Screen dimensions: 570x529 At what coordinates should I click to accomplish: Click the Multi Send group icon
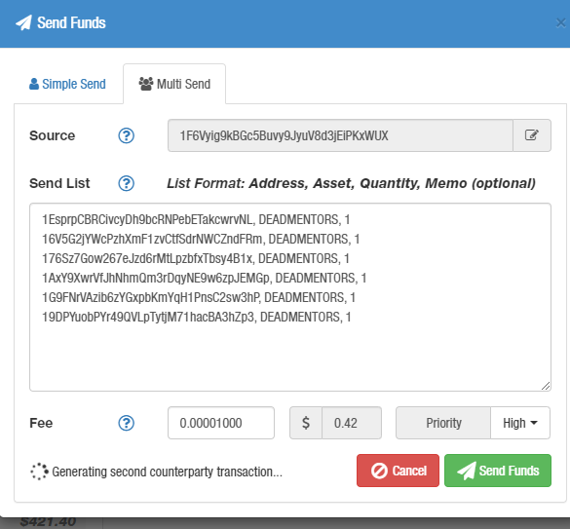(x=146, y=84)
